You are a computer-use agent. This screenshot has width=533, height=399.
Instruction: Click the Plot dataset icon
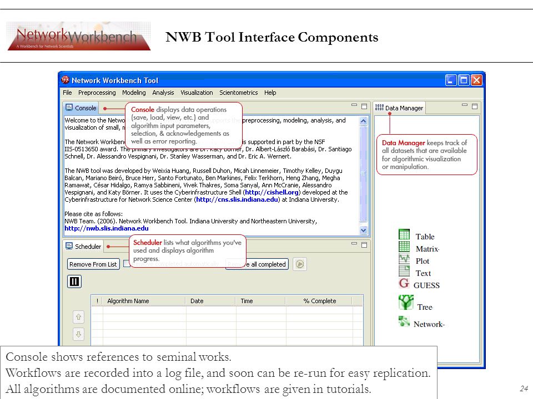click(x=404, y=259)
